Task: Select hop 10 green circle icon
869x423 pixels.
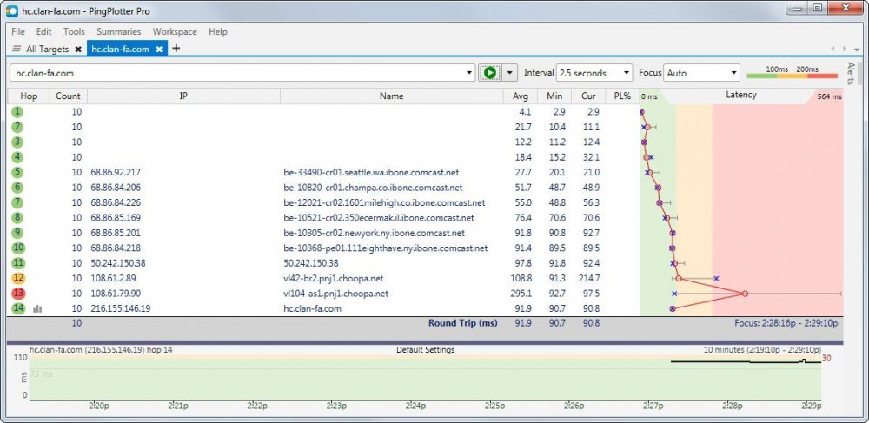Action: pos(17,248)
